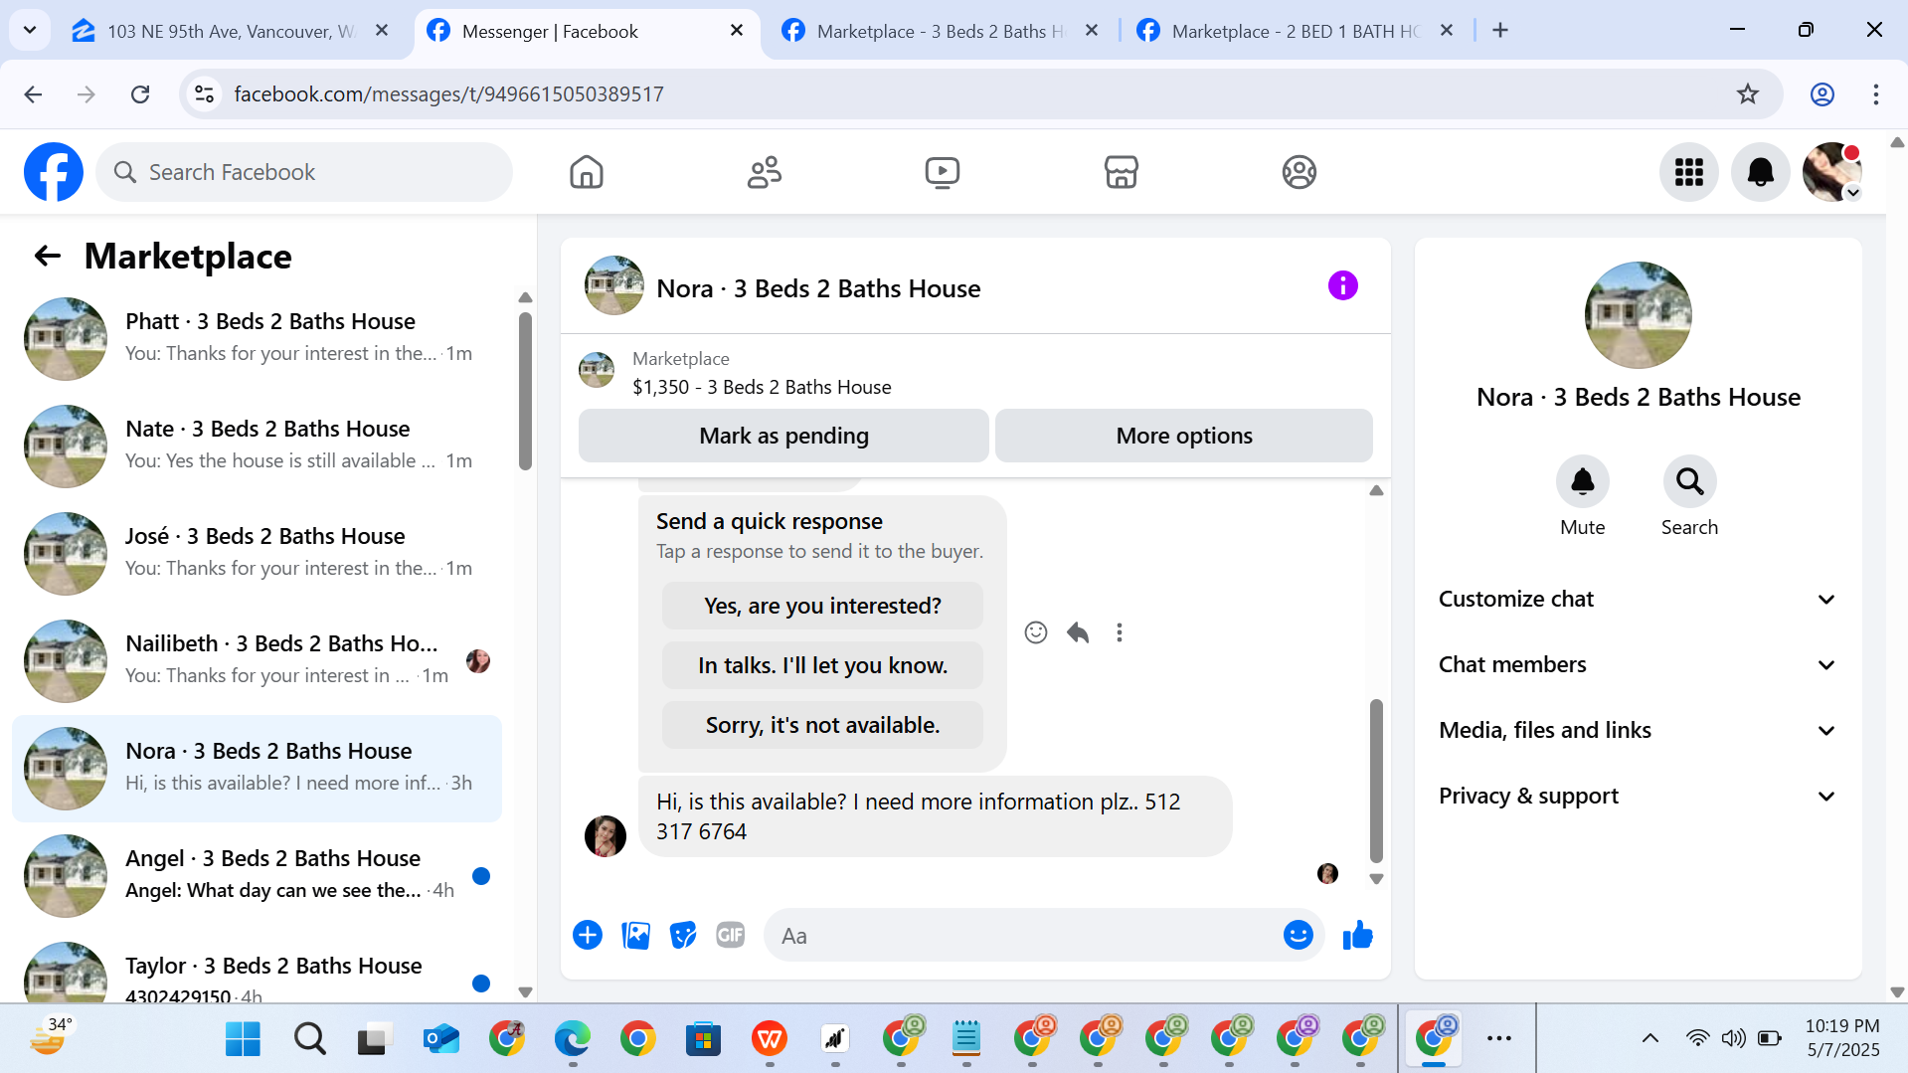This screenshot has height=1073, width=1908.
Task: Switch to Marketplace 3 Beds 2 Baths tab
Action: click(x=940, y=31)
